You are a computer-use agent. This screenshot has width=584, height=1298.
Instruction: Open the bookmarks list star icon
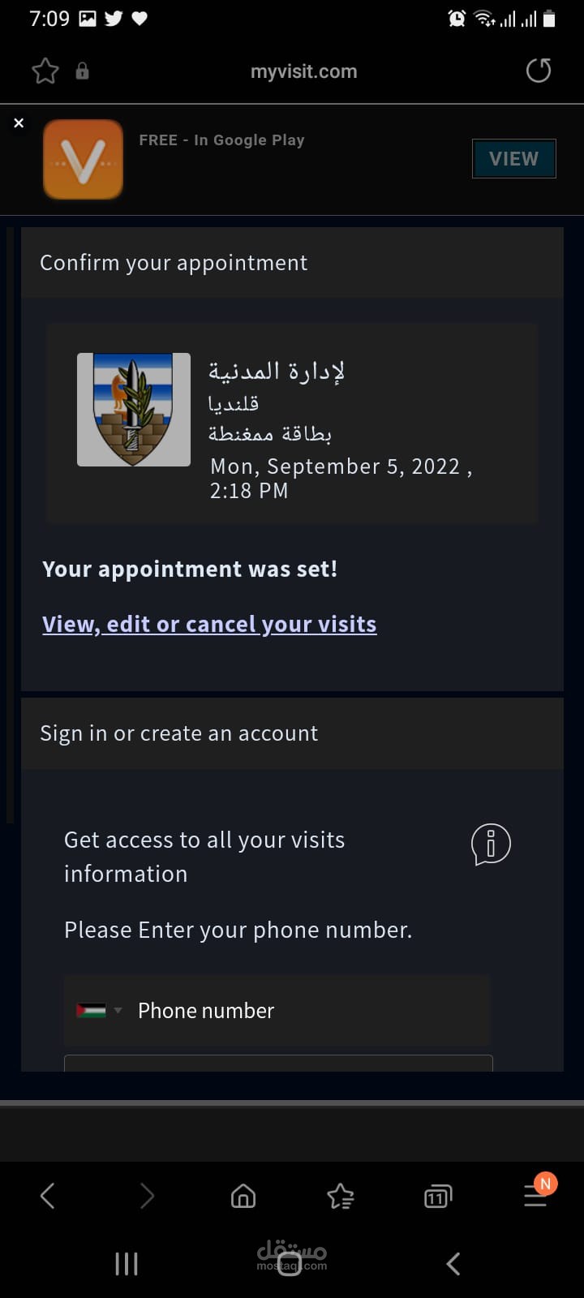coord(340,1196)
